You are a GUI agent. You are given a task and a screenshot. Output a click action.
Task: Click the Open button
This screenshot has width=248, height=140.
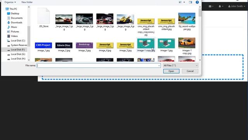click(x=171, y=71)
